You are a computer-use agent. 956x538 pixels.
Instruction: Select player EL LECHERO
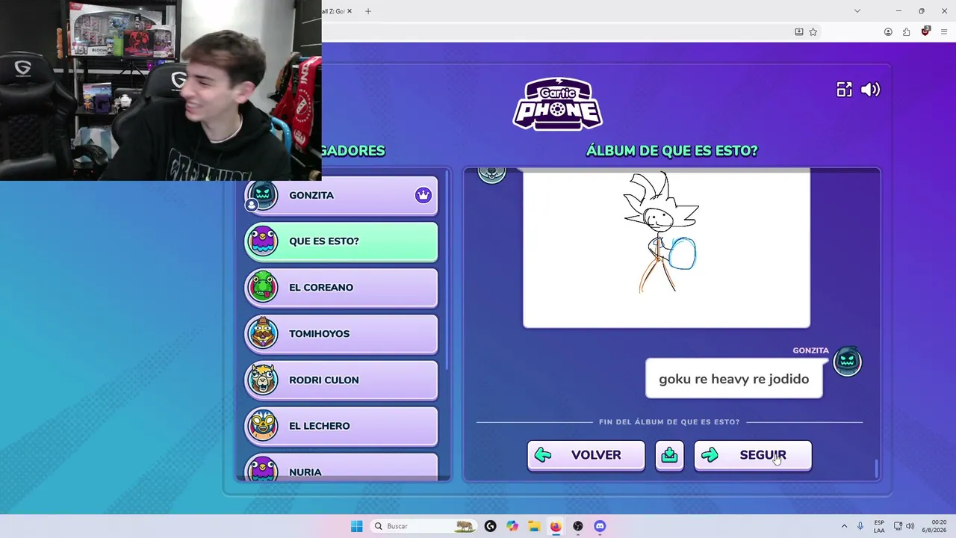341,426
